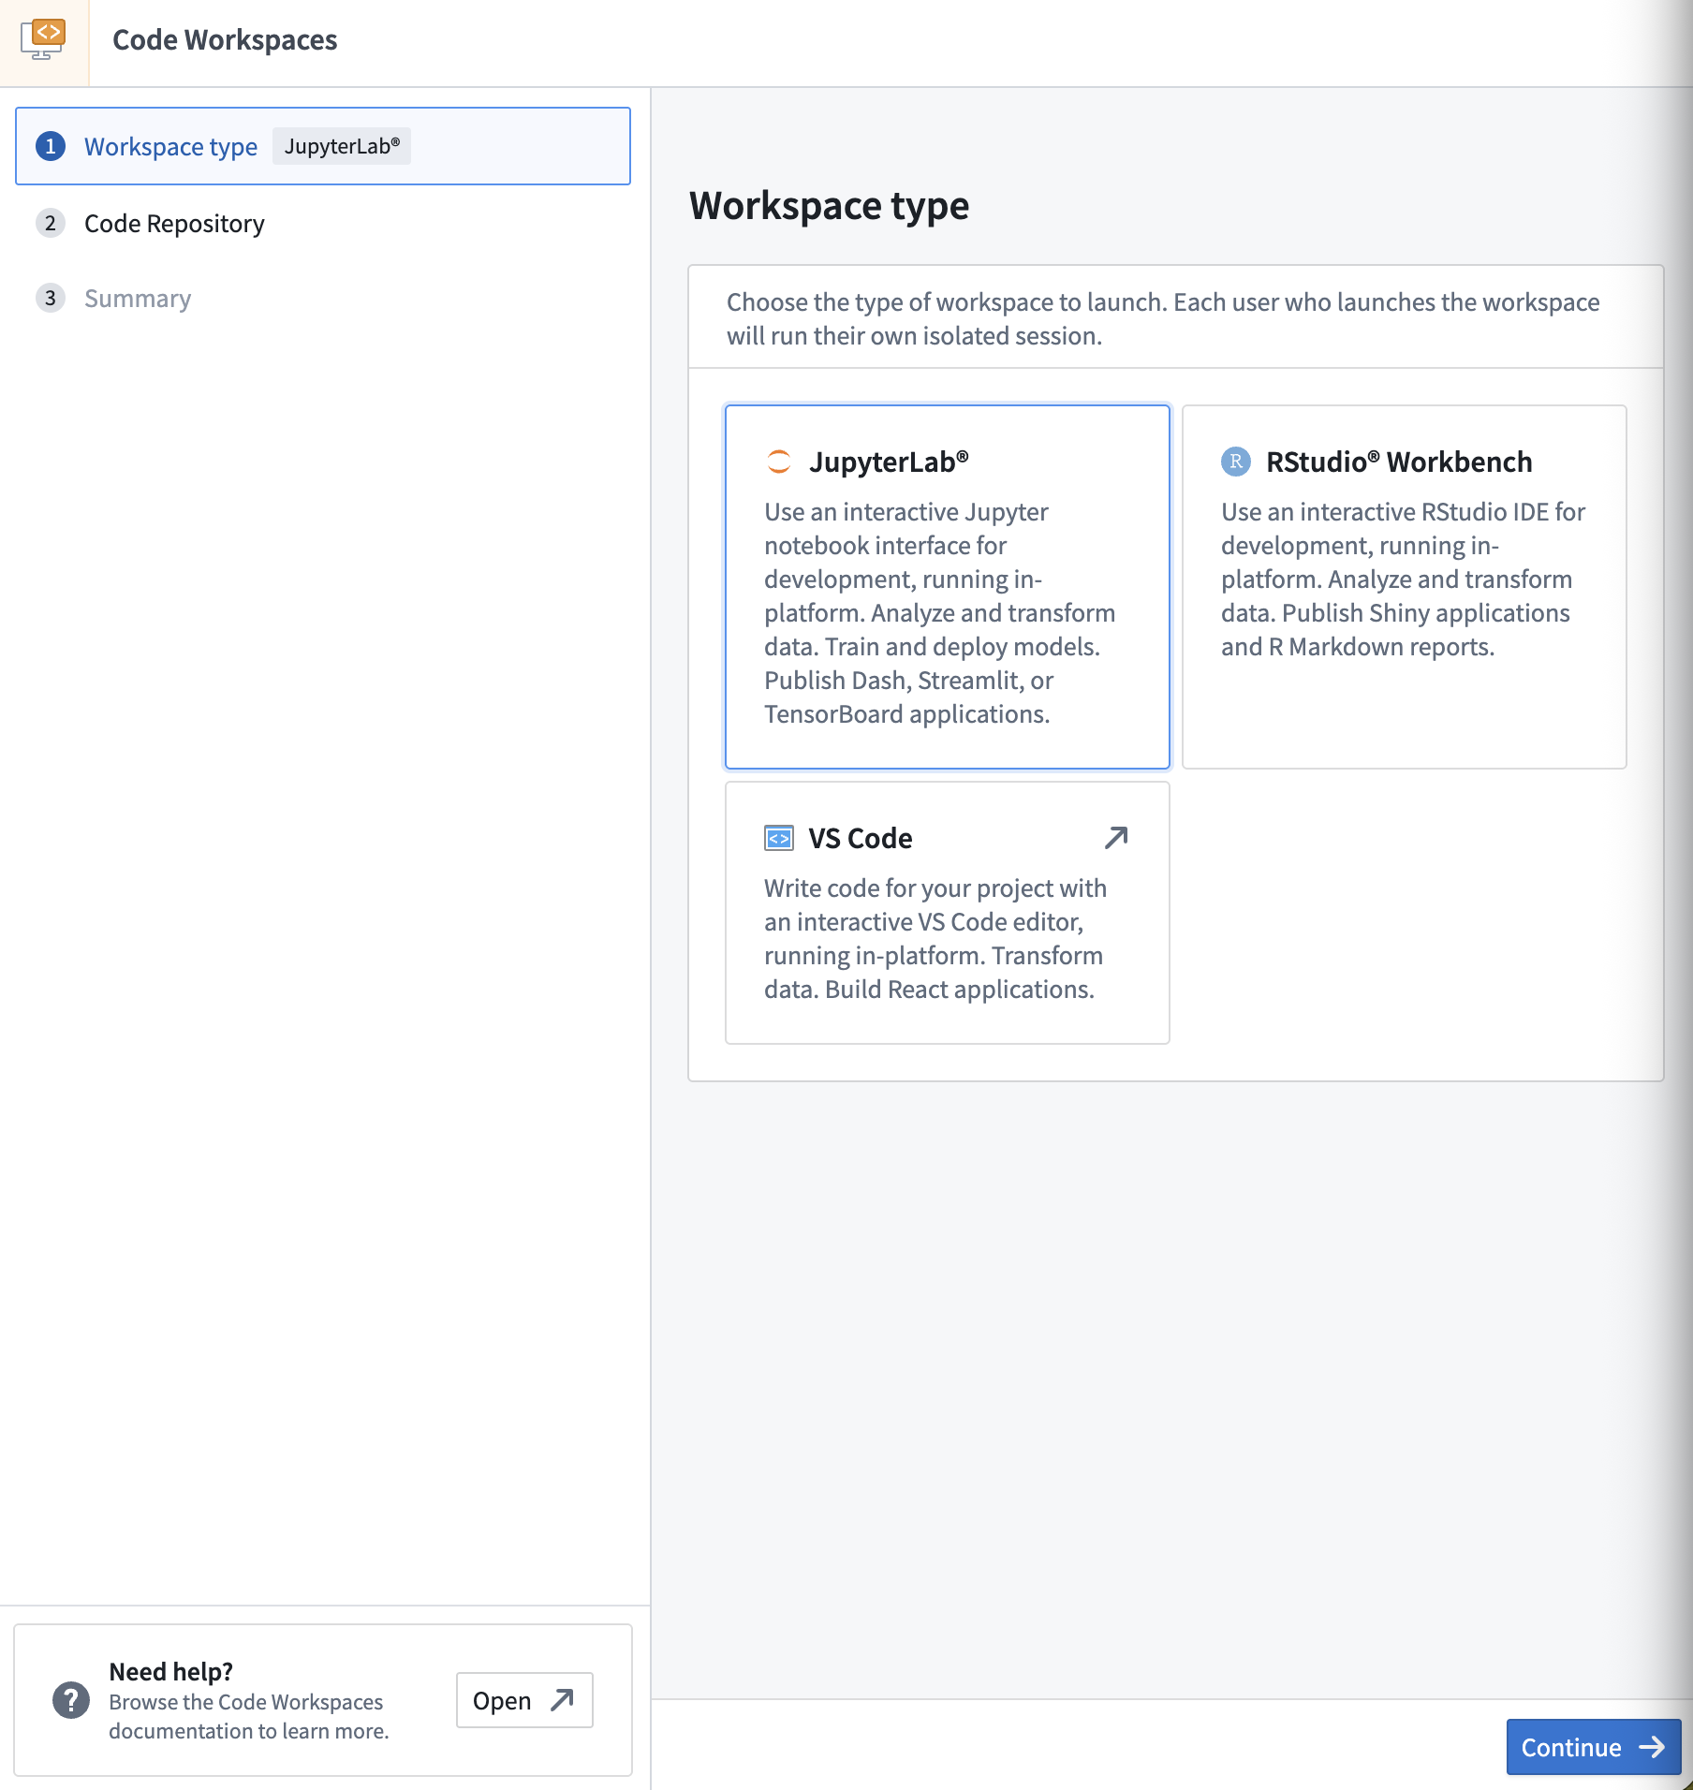Open the Summary step
The image size is (1693, 1790).
click(x=138, y=299)
